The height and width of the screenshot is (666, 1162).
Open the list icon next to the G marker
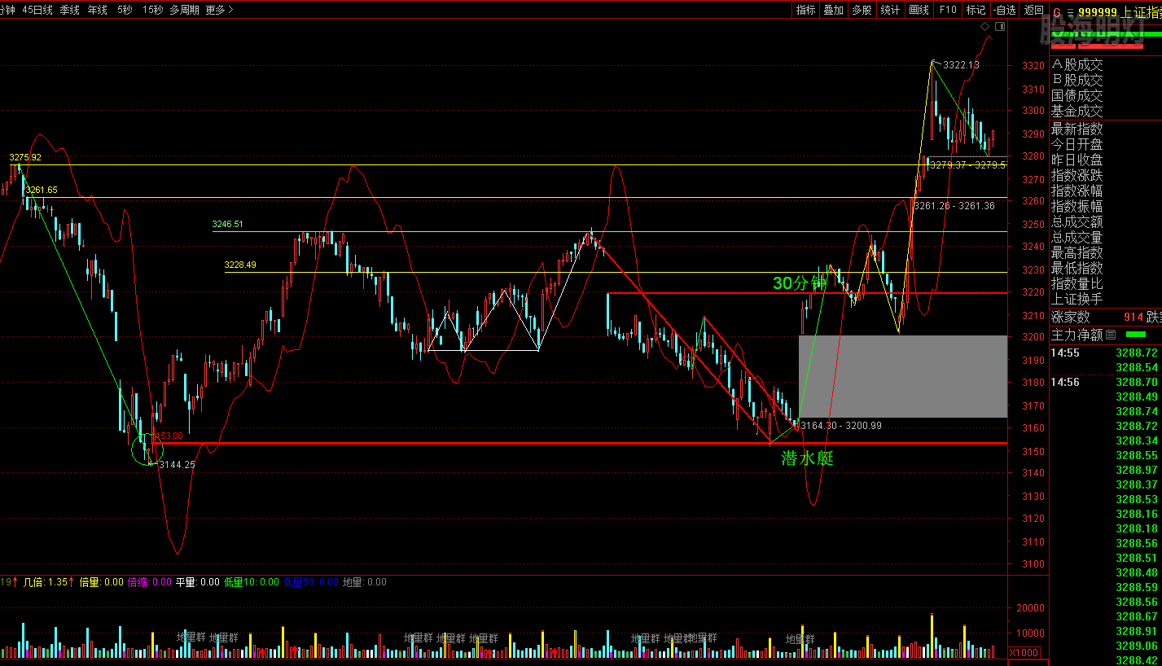[1070, 12]
